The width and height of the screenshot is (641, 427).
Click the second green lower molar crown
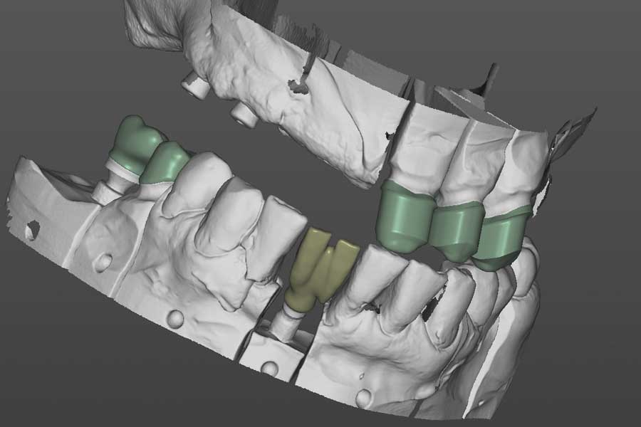click(x=165, y=162)
